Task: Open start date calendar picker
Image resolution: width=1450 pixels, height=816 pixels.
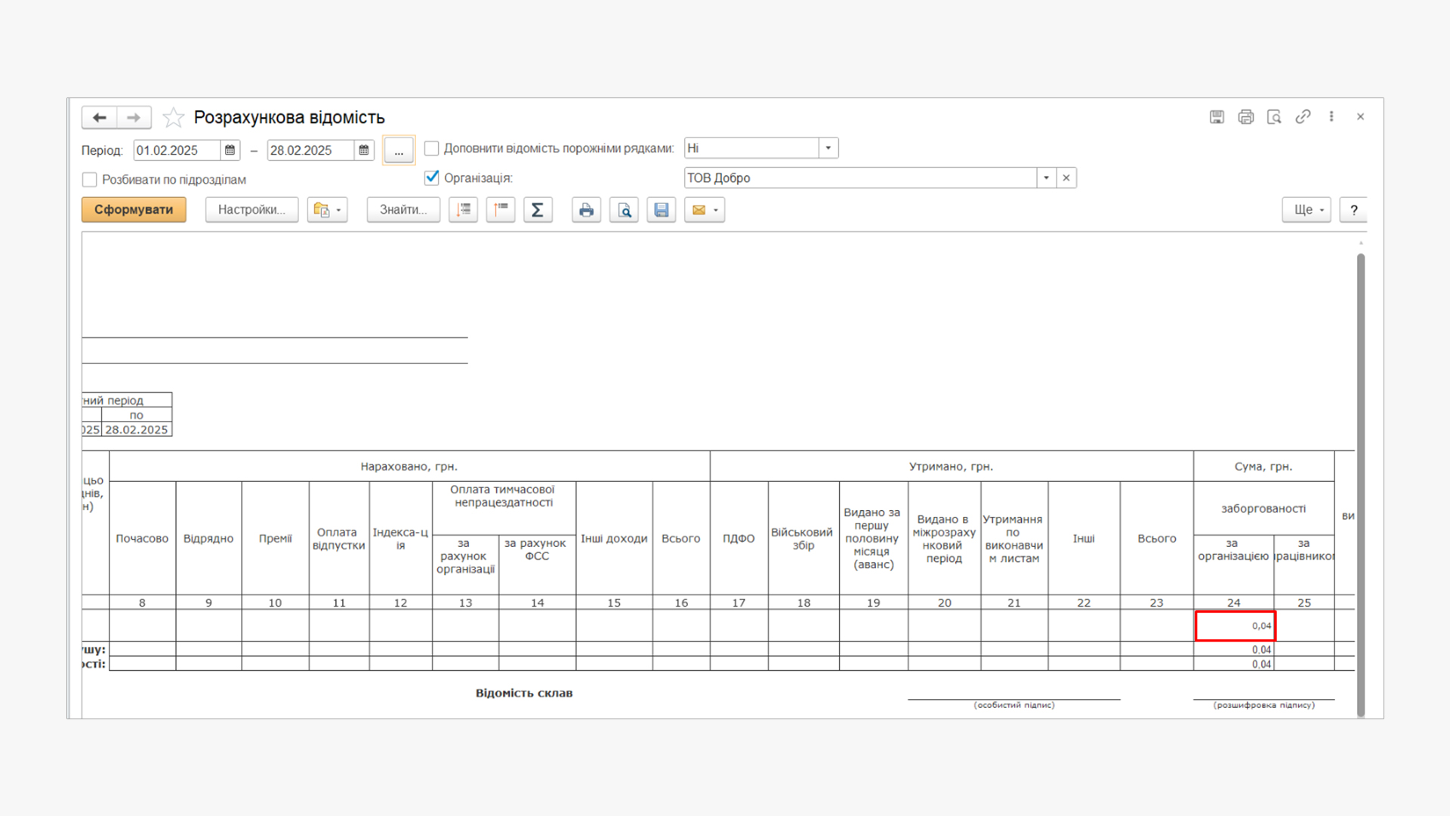Action: coord(230,150)
